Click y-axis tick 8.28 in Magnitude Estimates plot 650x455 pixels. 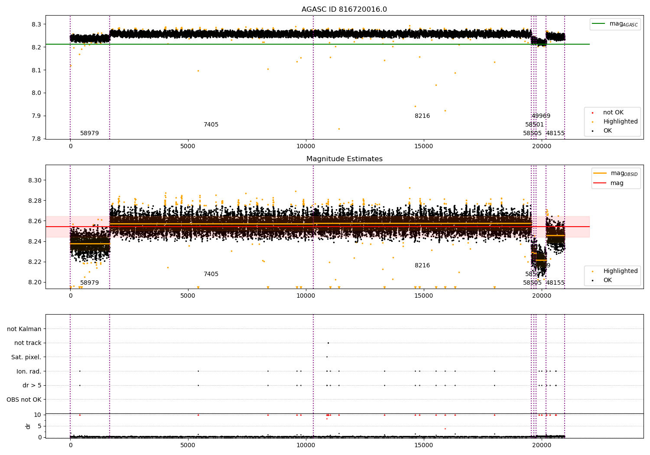(35, 201)
